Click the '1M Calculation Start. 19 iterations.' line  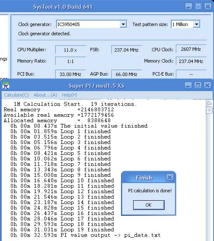point(75,104)
